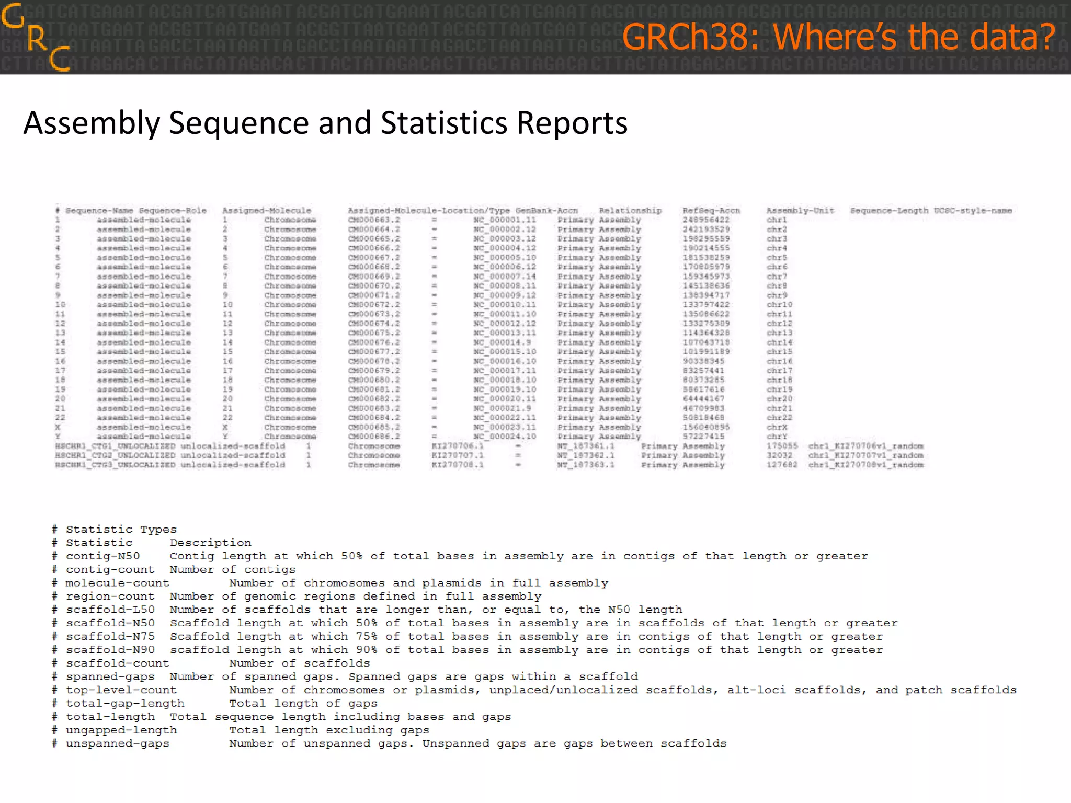Viewport: 1071px width, 803px height.
Task: Select accession 'NC_000007.14'
Action: (x=505, y=277)
